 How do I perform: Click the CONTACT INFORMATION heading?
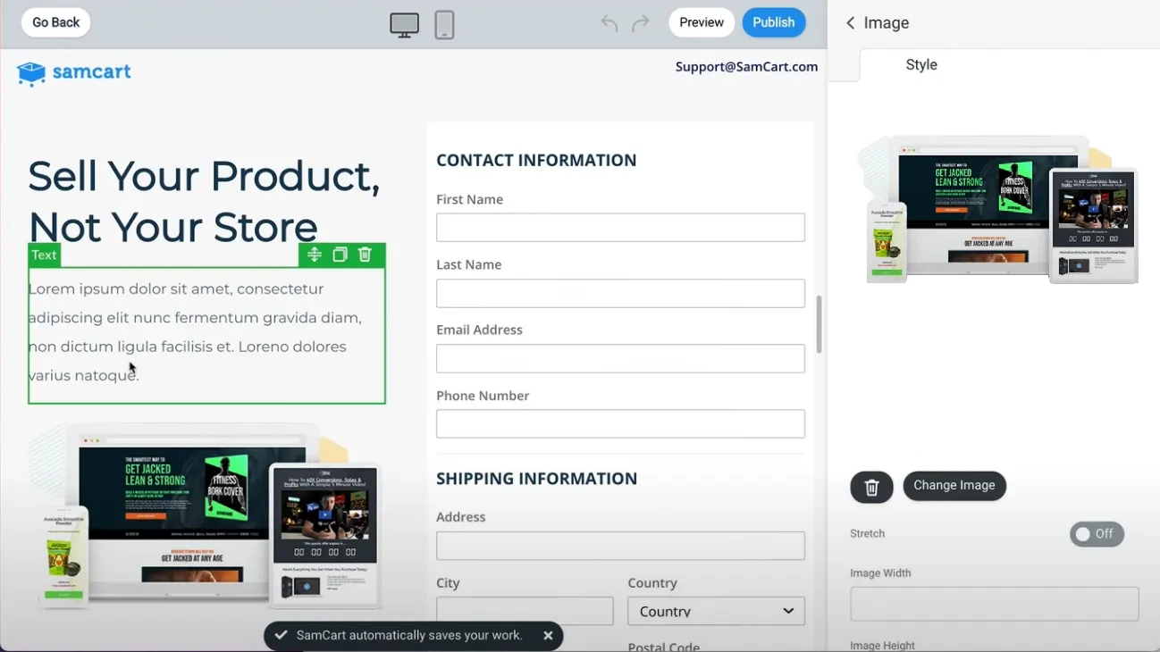point(536,161)
